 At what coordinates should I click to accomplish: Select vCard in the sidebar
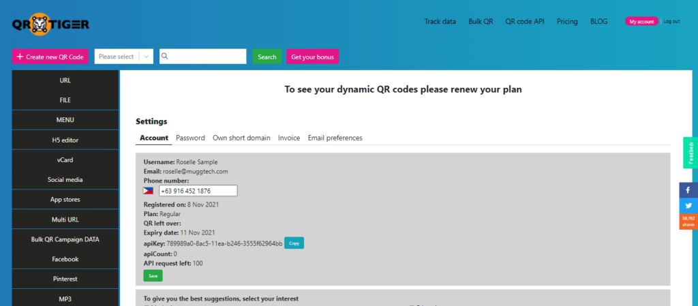(65, 159)
